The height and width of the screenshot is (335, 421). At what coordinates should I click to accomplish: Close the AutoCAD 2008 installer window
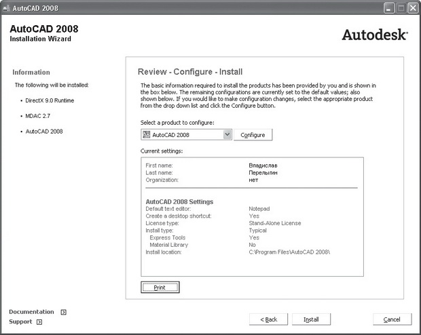pos(413,8)
